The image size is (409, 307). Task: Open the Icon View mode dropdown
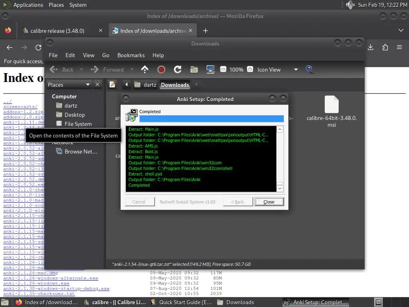tap(277, 70)
